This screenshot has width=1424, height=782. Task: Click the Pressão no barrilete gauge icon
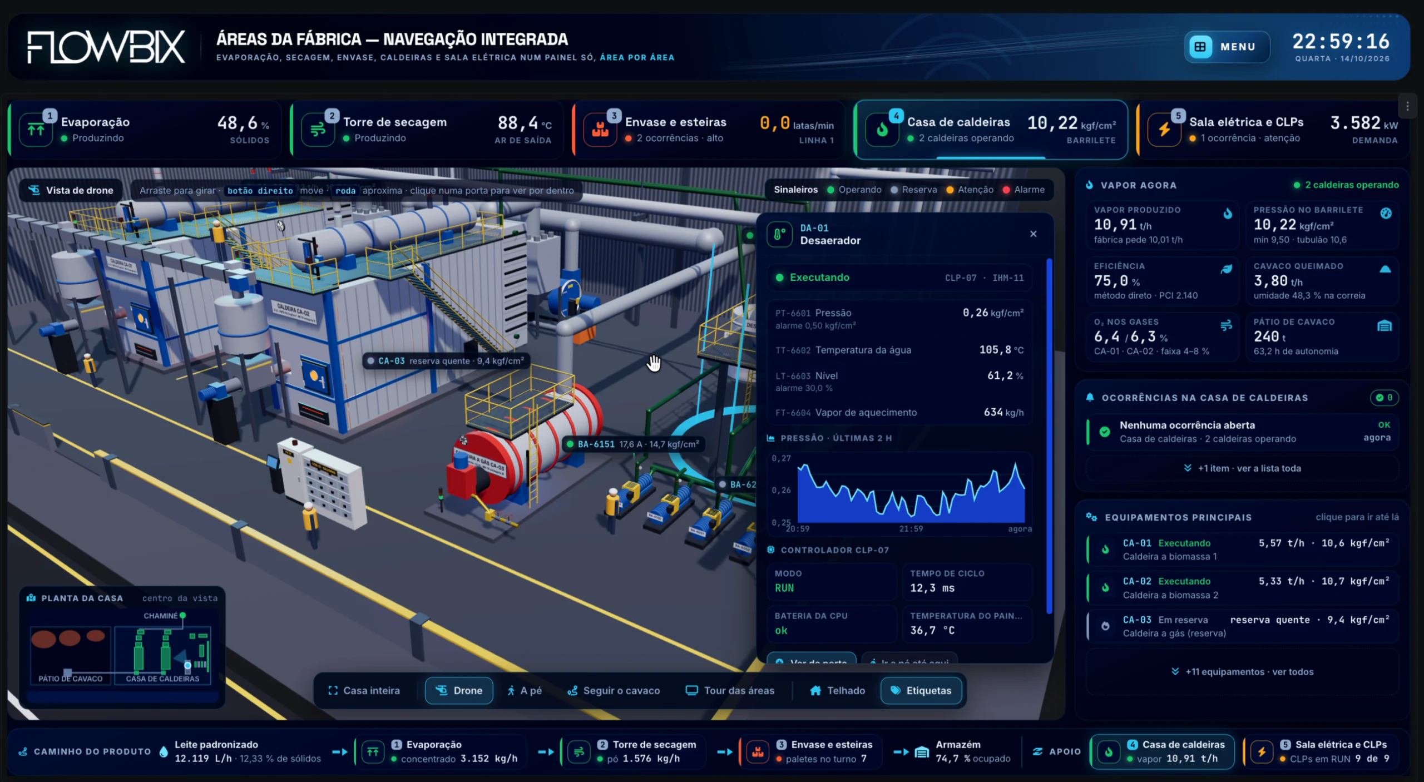1386,213
